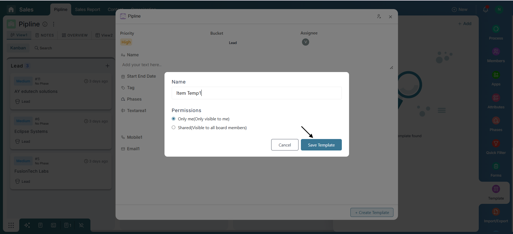Image resolution: width=513 pixels, height=234 pixels.
Task: Click the Search field in board
Action: coord(43,48)
